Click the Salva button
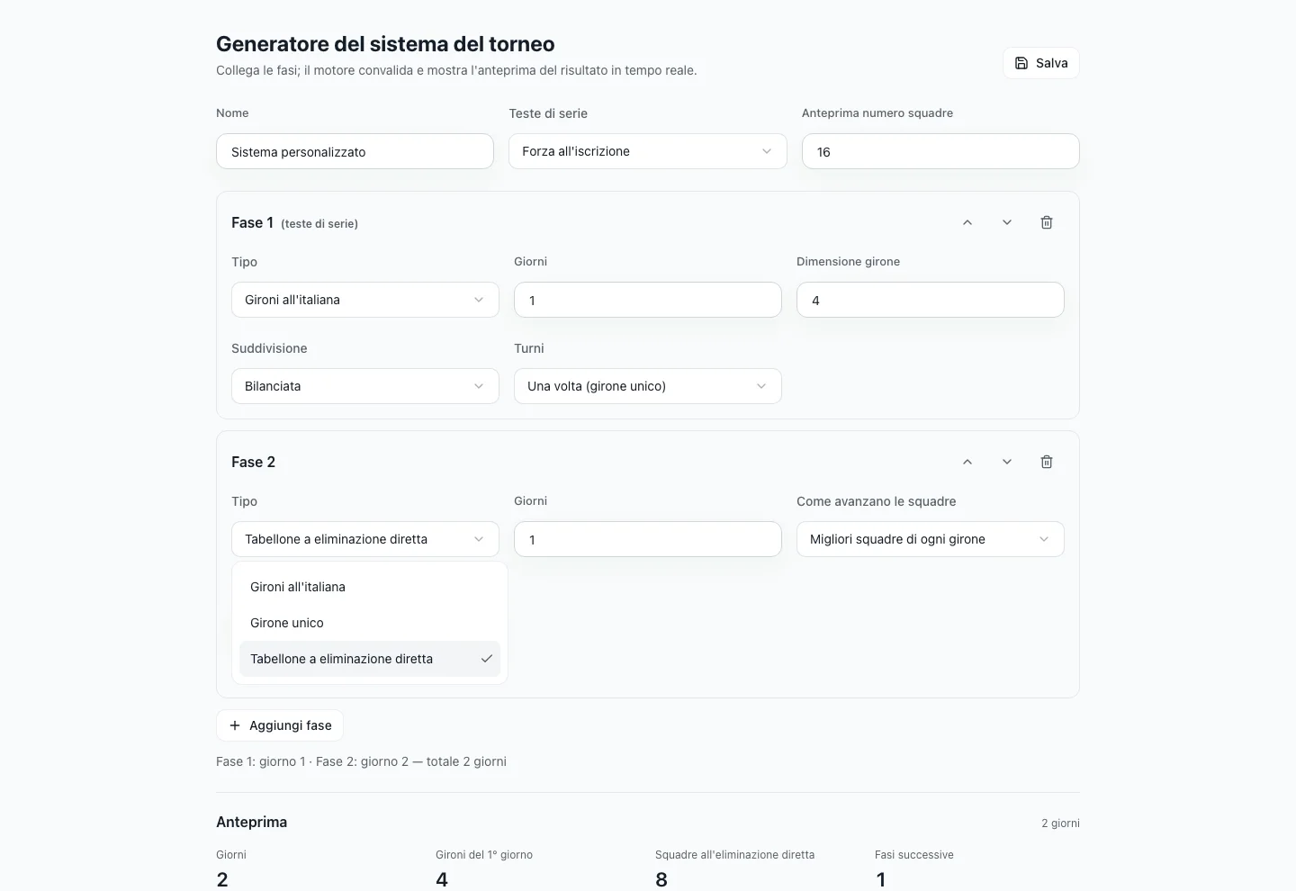The width and height of the screenshot is (1296, 891). coord(1041,63)
